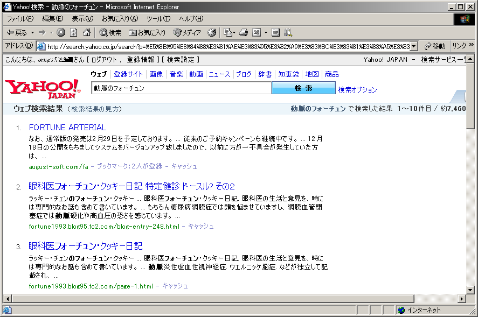The width and height of the screenshot is (478, 317).
Task: Open the History clock icon
Action: (212, 32)
